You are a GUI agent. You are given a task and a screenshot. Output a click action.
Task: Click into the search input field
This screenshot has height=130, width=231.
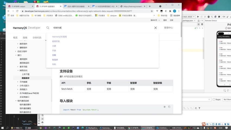102,28
